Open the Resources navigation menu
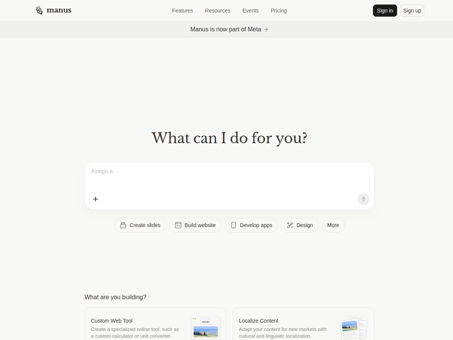This screenshot has height=340, width=453. coord(217,11)
